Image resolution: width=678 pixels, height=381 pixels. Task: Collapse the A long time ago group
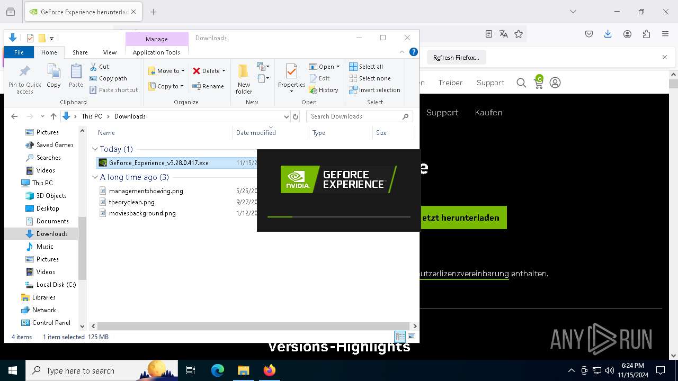coord(95,177)
